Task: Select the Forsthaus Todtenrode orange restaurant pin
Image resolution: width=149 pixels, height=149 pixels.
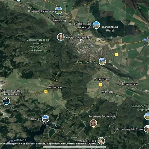Action: click(x=93, y=123)
